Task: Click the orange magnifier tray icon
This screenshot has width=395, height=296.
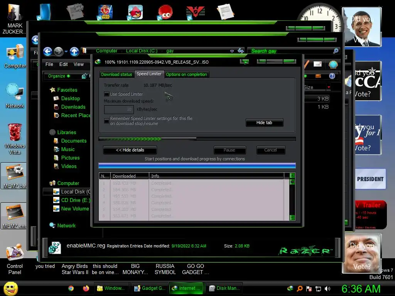Action: click(299, 289)
